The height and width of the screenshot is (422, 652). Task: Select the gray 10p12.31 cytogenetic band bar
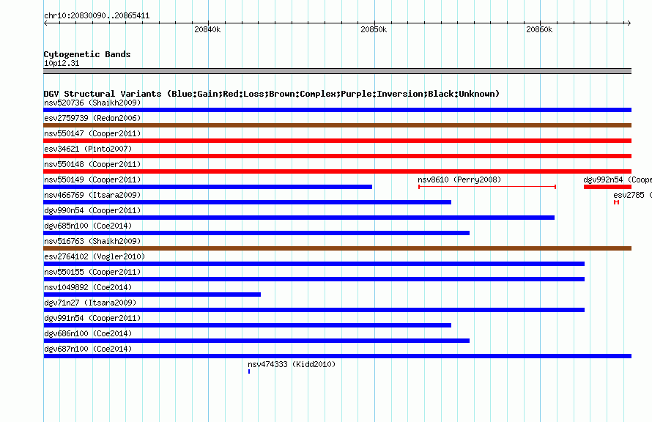pyautogui.click(x=337, y=71)
